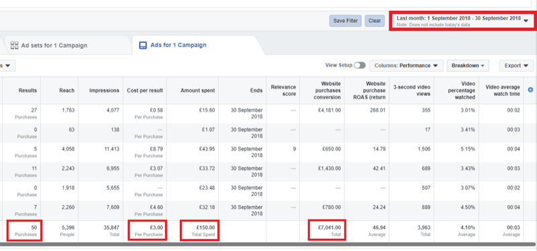Click the ad sets grid icon
This screenshot has width=537, height=251.
14,45
